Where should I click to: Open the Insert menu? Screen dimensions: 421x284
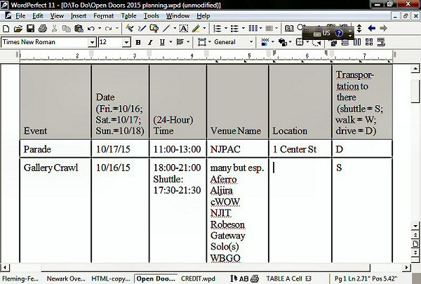pyautogui.click(x=79, y=16)
